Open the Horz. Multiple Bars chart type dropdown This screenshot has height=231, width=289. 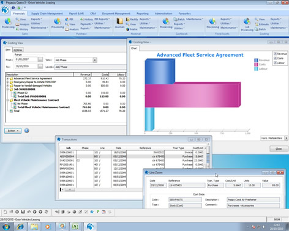point(286,138)
